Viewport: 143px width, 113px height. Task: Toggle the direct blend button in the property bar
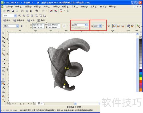point(114,26)
